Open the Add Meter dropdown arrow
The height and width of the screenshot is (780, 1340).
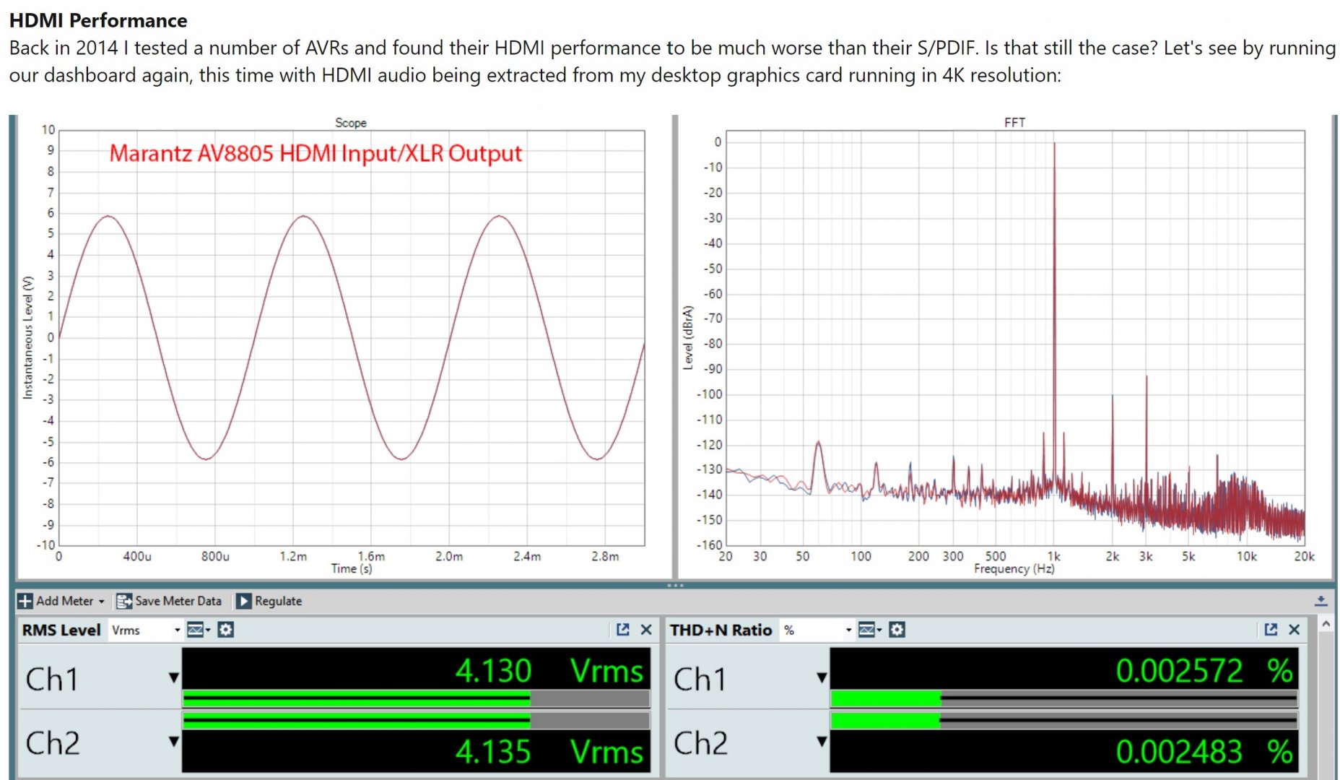point(101,602)
